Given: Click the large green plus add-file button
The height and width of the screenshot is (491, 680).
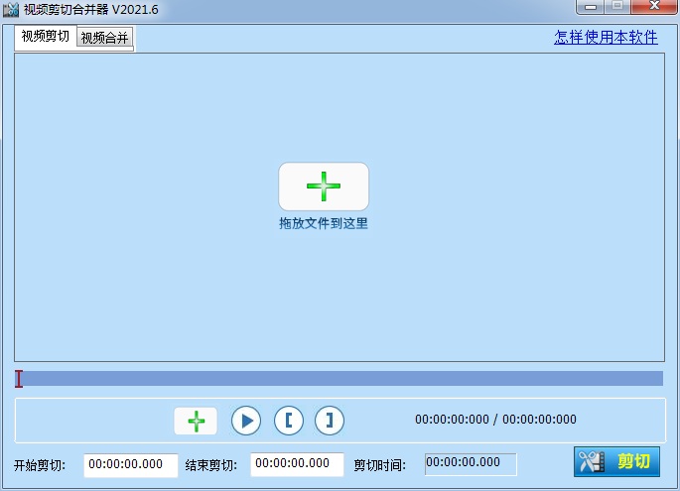Looking at the screenshot, I should [x=324, y=186].
